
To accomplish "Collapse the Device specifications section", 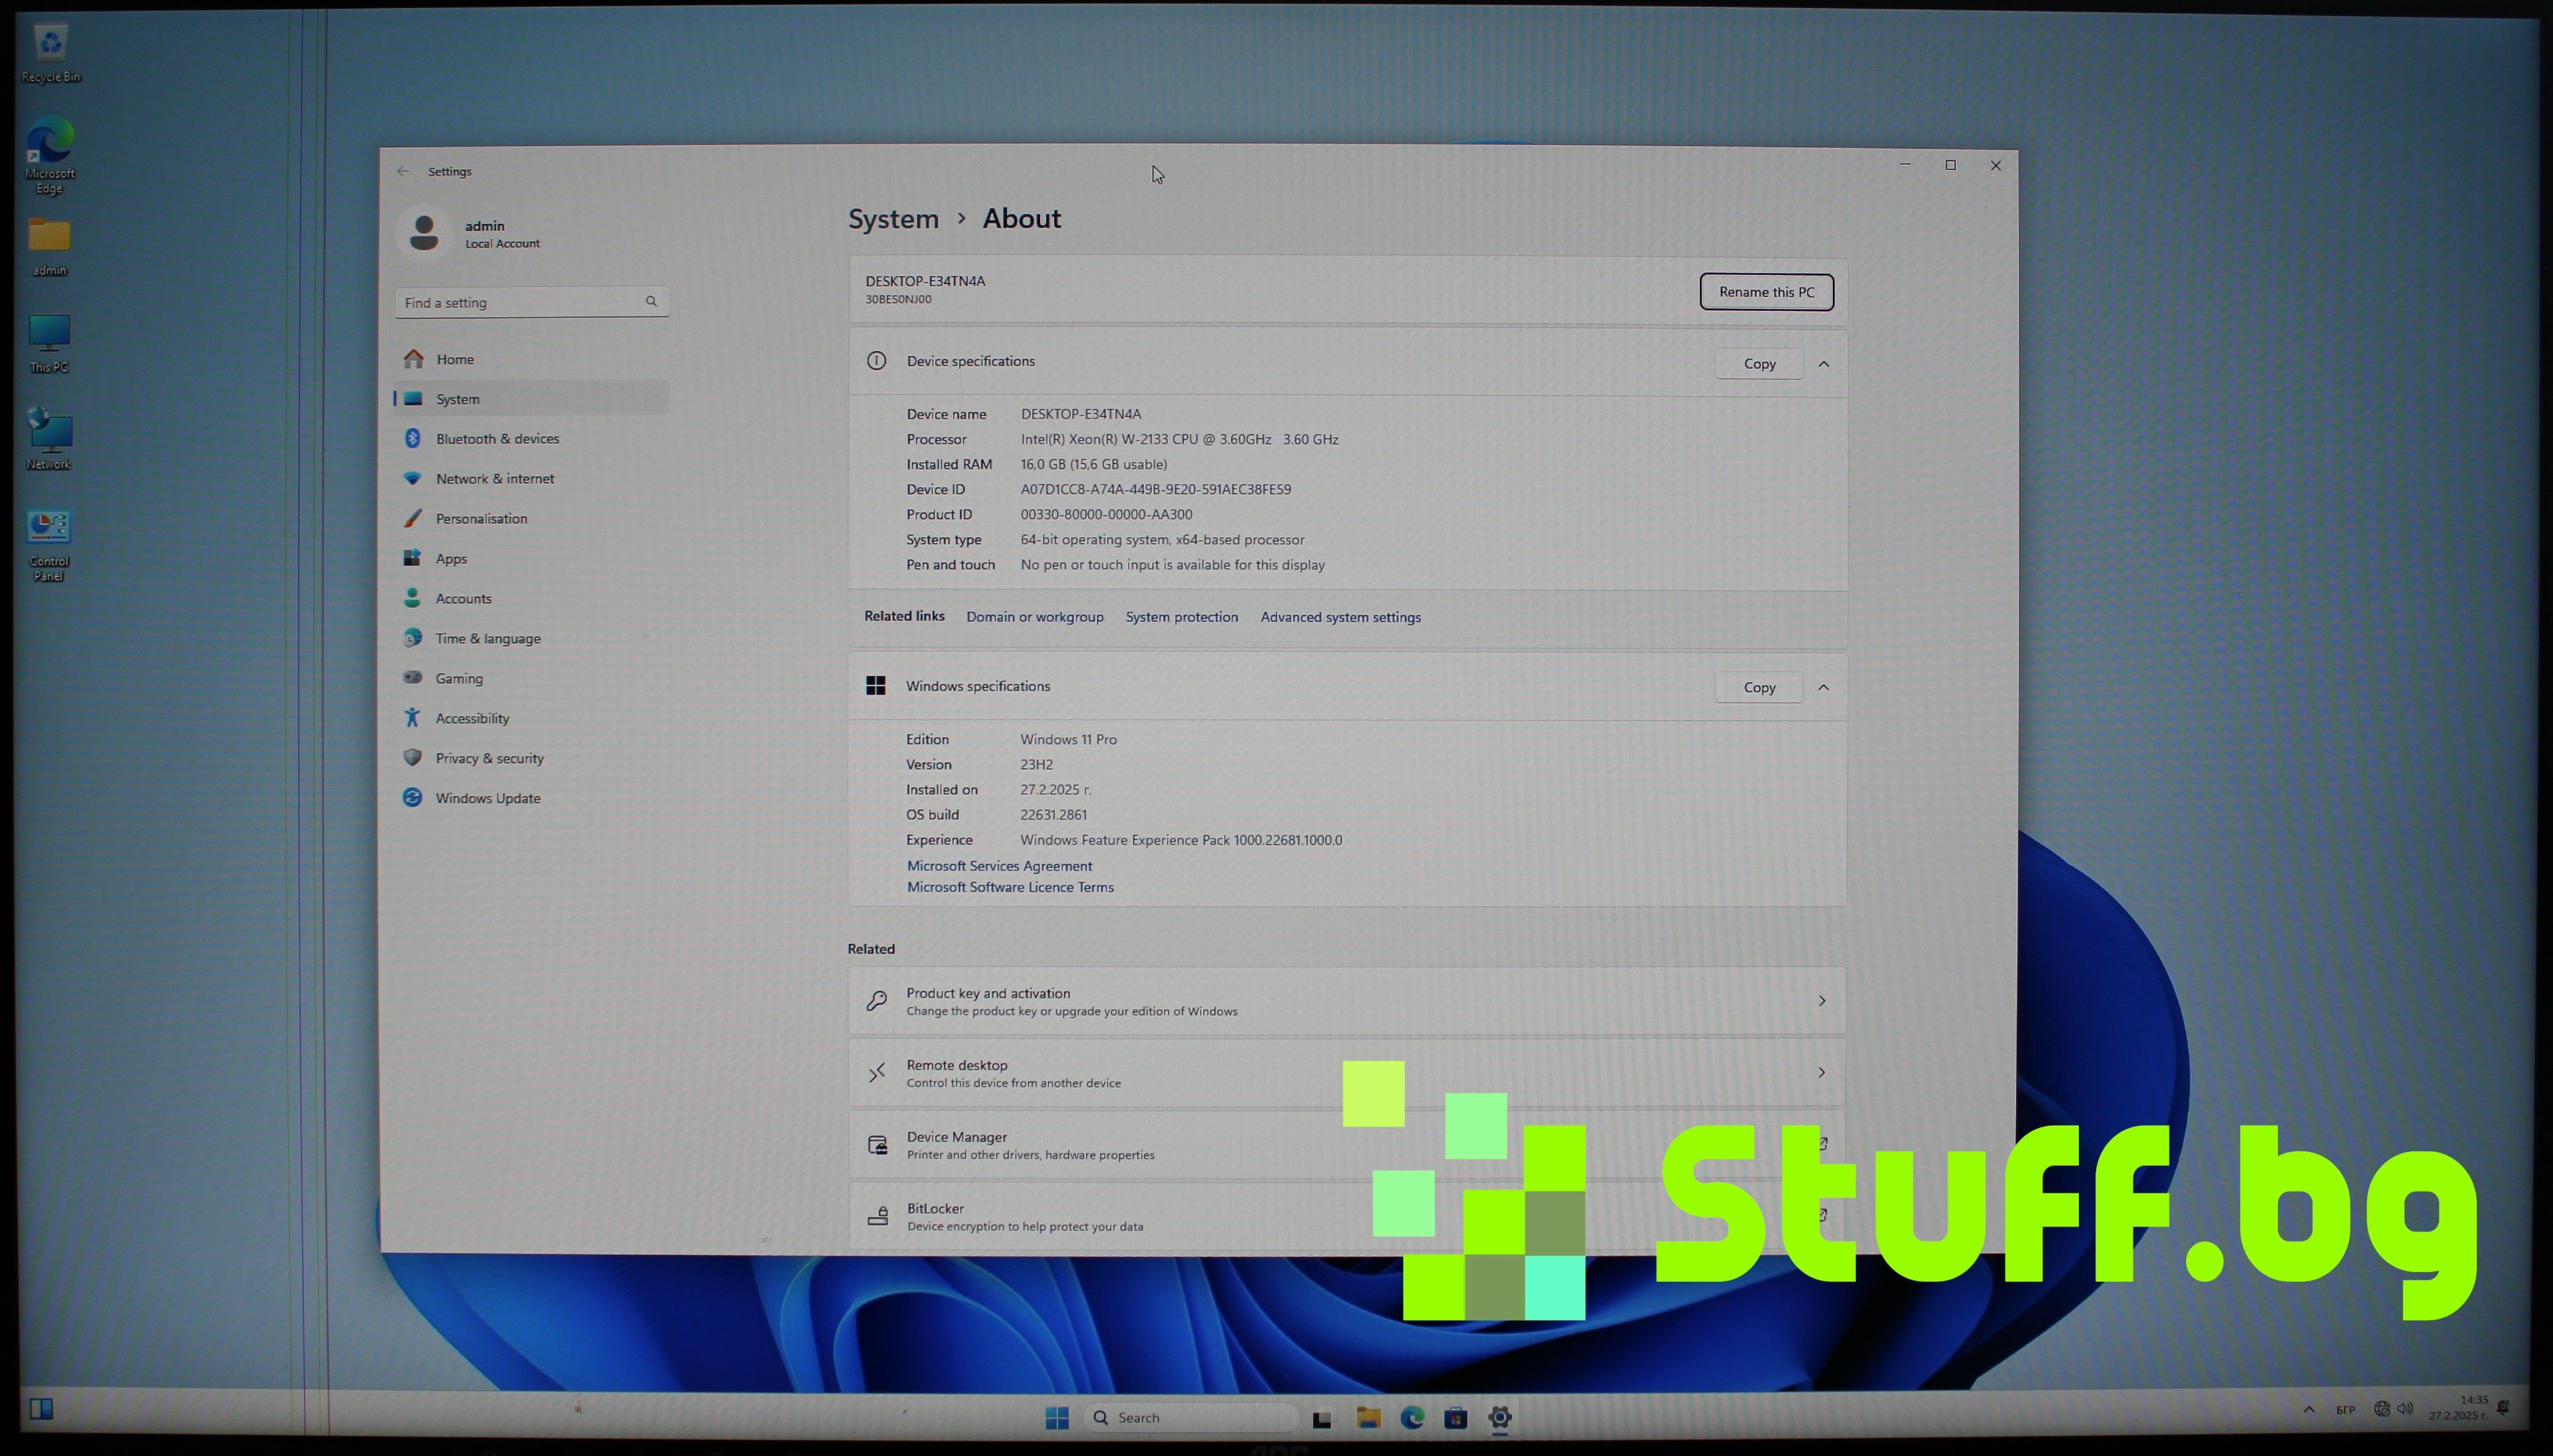I will 1824,364.
